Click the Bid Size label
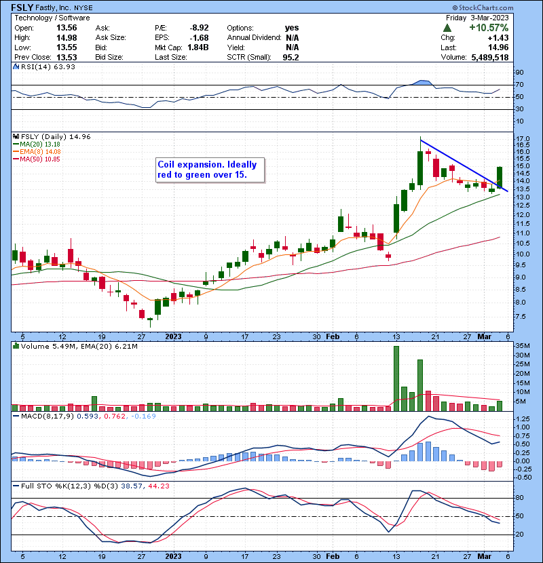This screenshot has width=543, height=563. coord(109,57)
